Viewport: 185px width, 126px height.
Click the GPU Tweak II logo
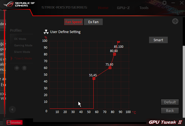[x=165, y=122]
